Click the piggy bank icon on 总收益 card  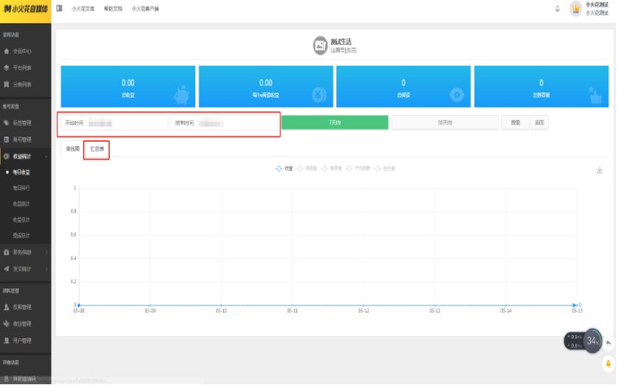(x=181, y=95)
